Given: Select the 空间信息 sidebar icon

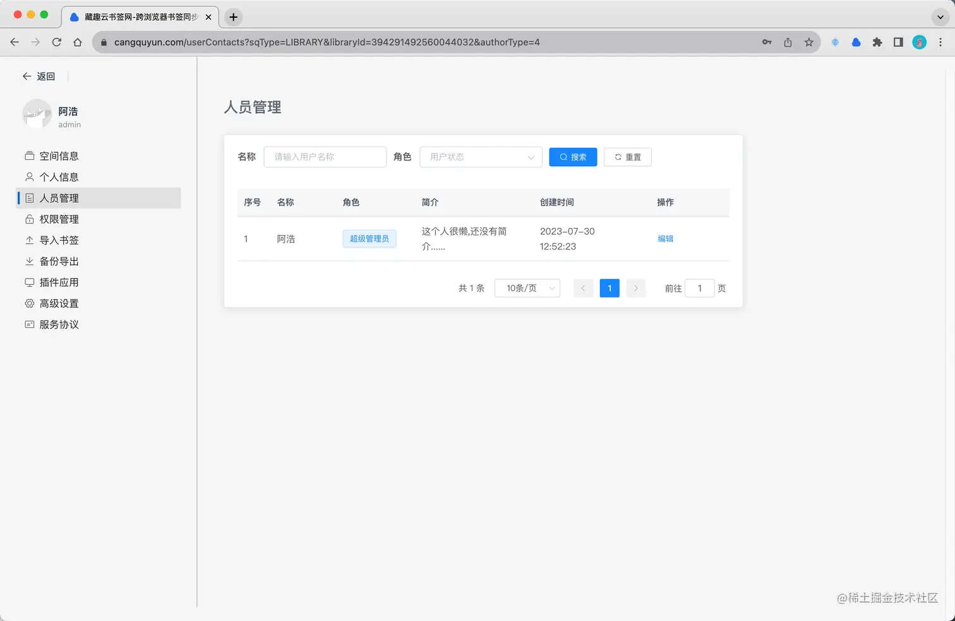Looking at the screenshot, I should pyautogui.click(x=30, y=155).
